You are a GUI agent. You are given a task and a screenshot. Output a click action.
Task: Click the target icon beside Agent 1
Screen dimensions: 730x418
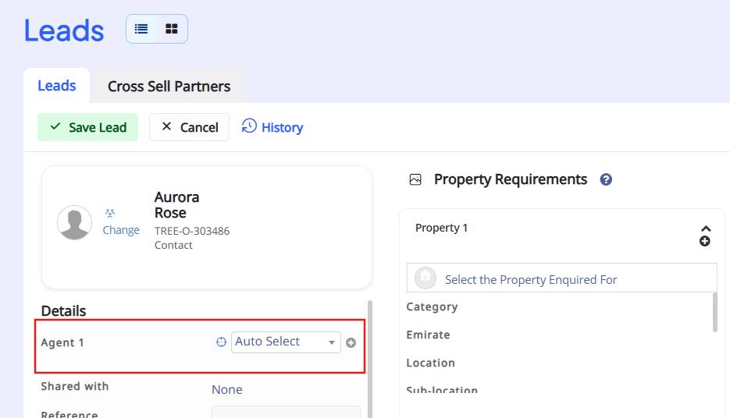coord(221,342)
